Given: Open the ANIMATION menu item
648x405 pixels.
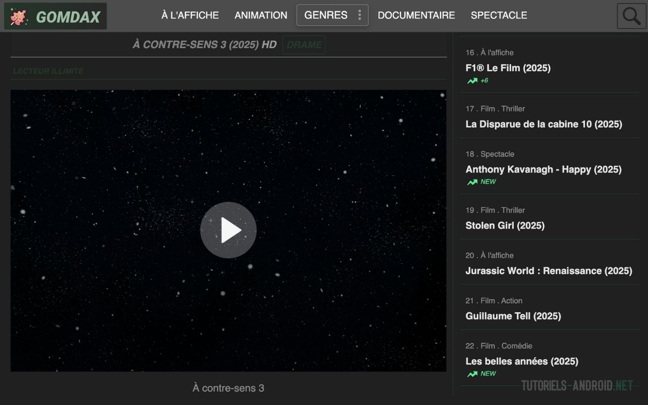Looking at the screenshot, I should [x=261, y=15].
